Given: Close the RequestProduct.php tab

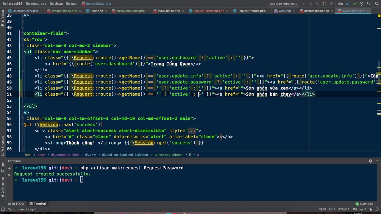Looking at the screenshot, I should tap(268, 11).
